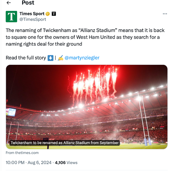
Task: Click the @TimesSport handle
Action: [33, 19]
